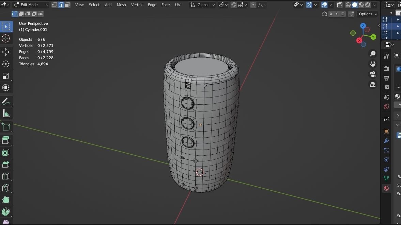Open the Object Data properties tab
This screenshot has height=225, width=401.
tap(386, 178)
